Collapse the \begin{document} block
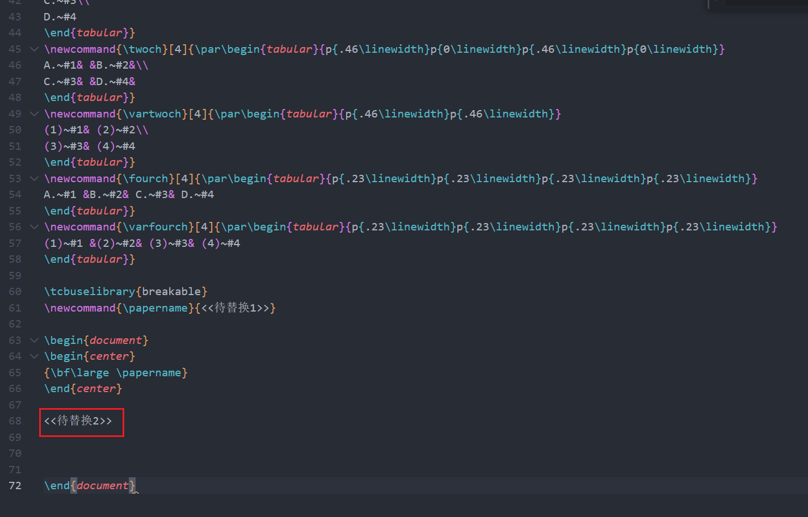This screenshot has height=517, width=808. [x=34, y=341]
